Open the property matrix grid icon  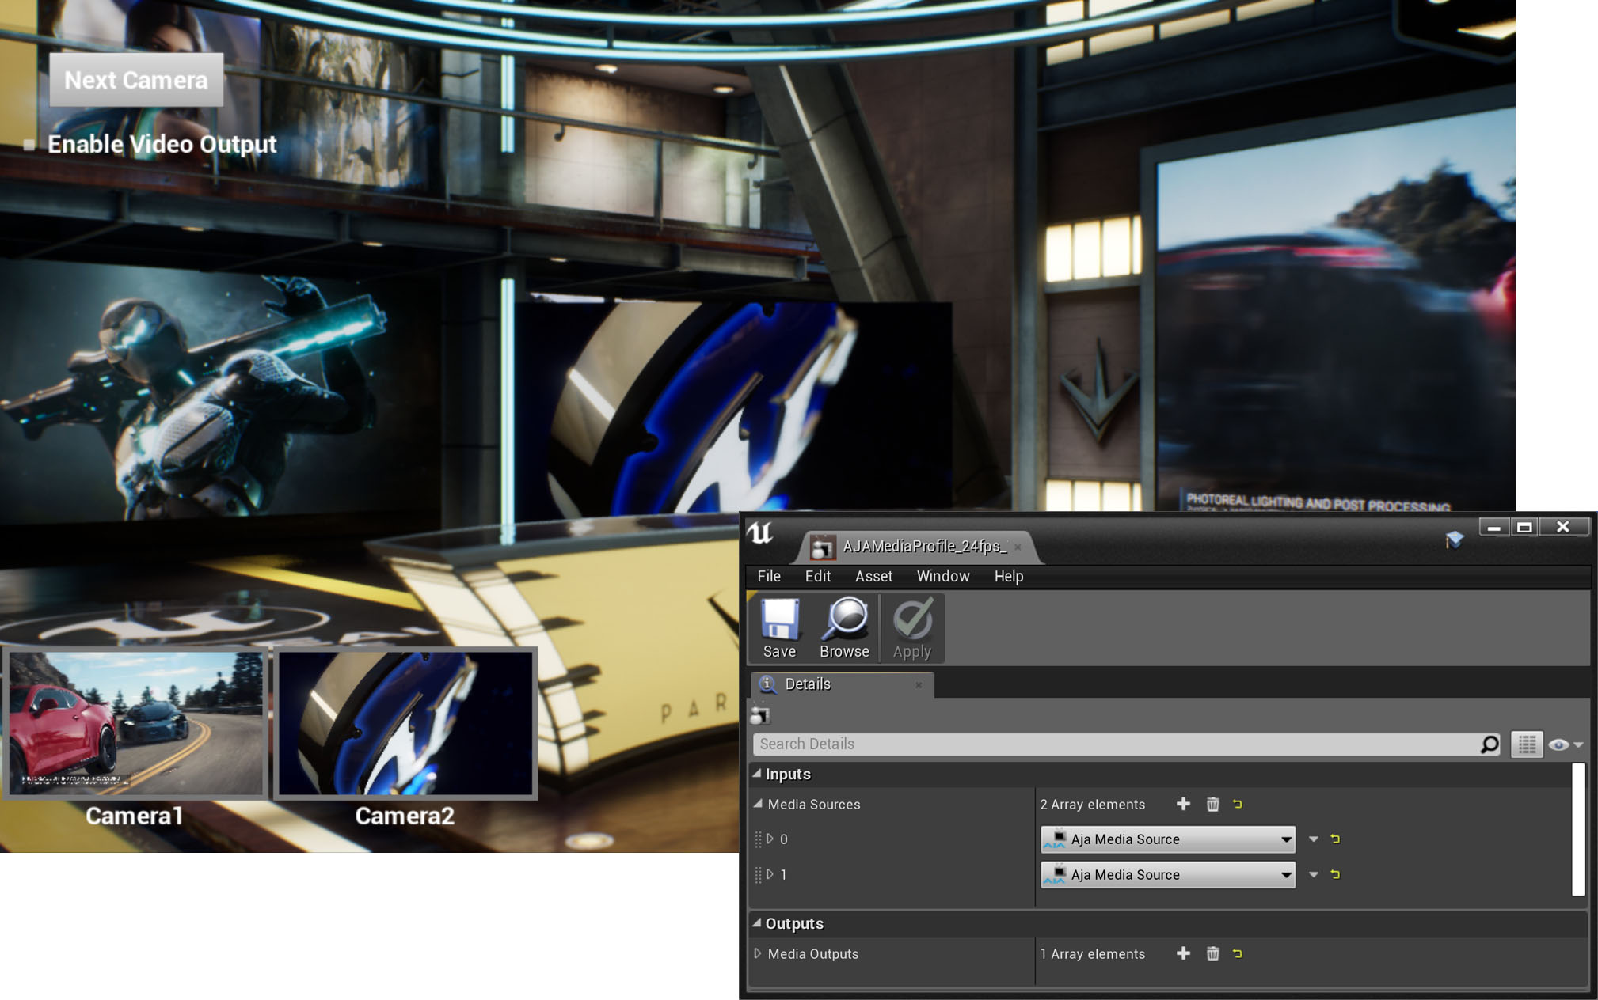[1527, 744]
